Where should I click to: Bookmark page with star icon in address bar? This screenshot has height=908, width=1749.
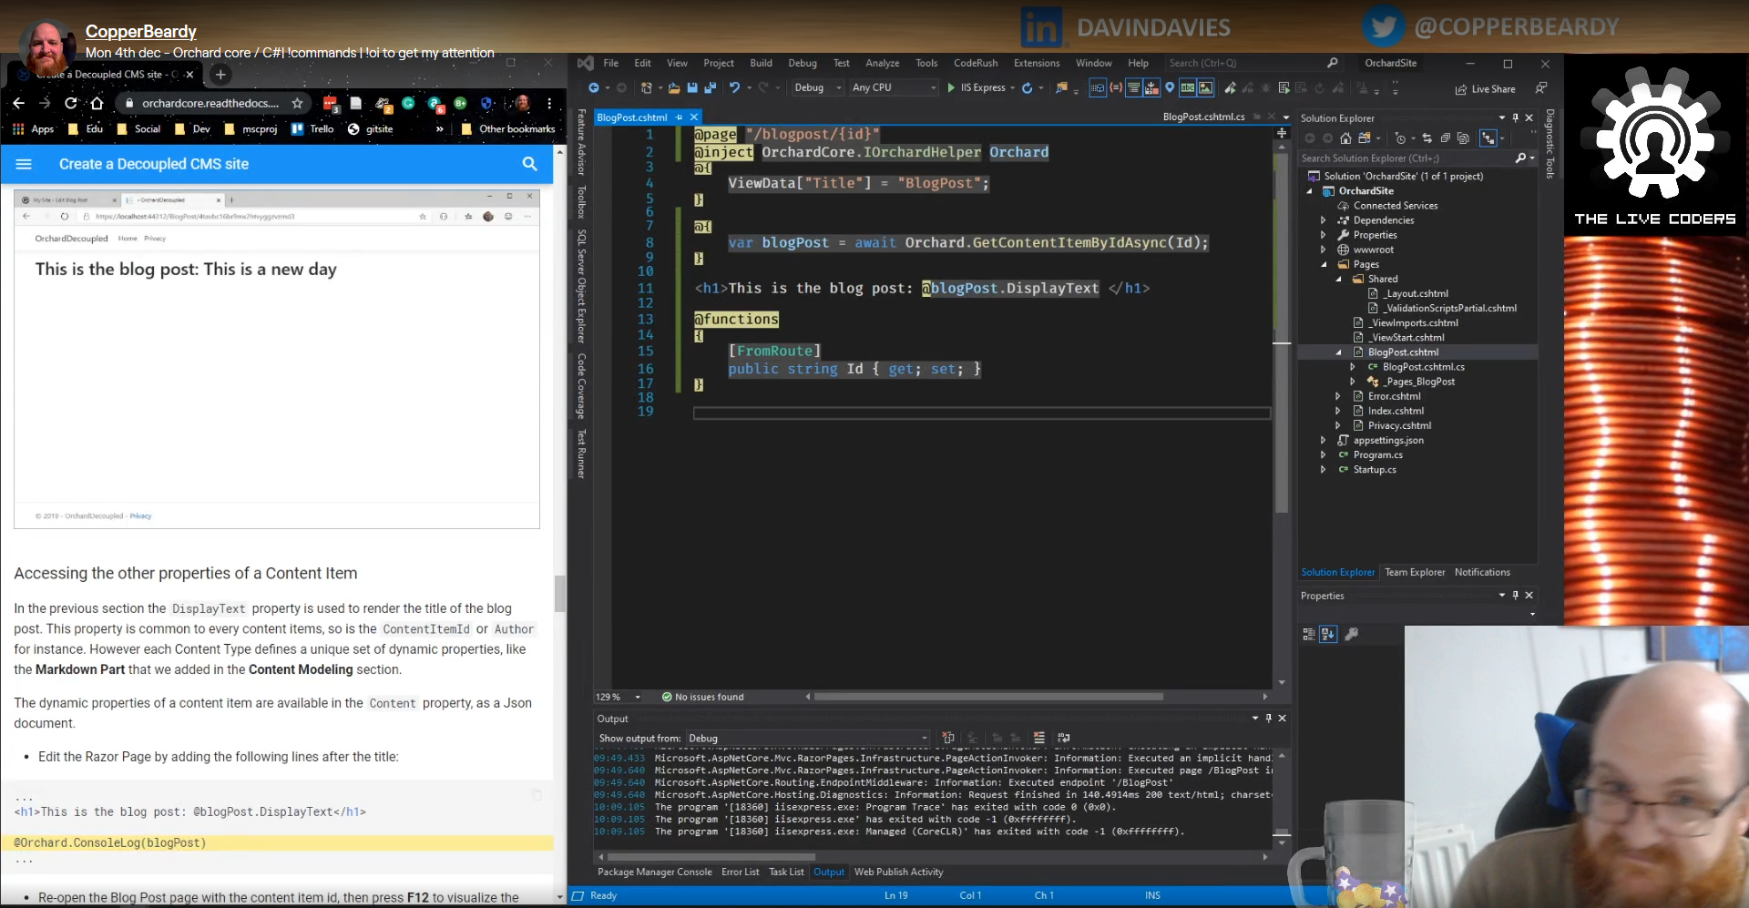[x=297, y=103]
